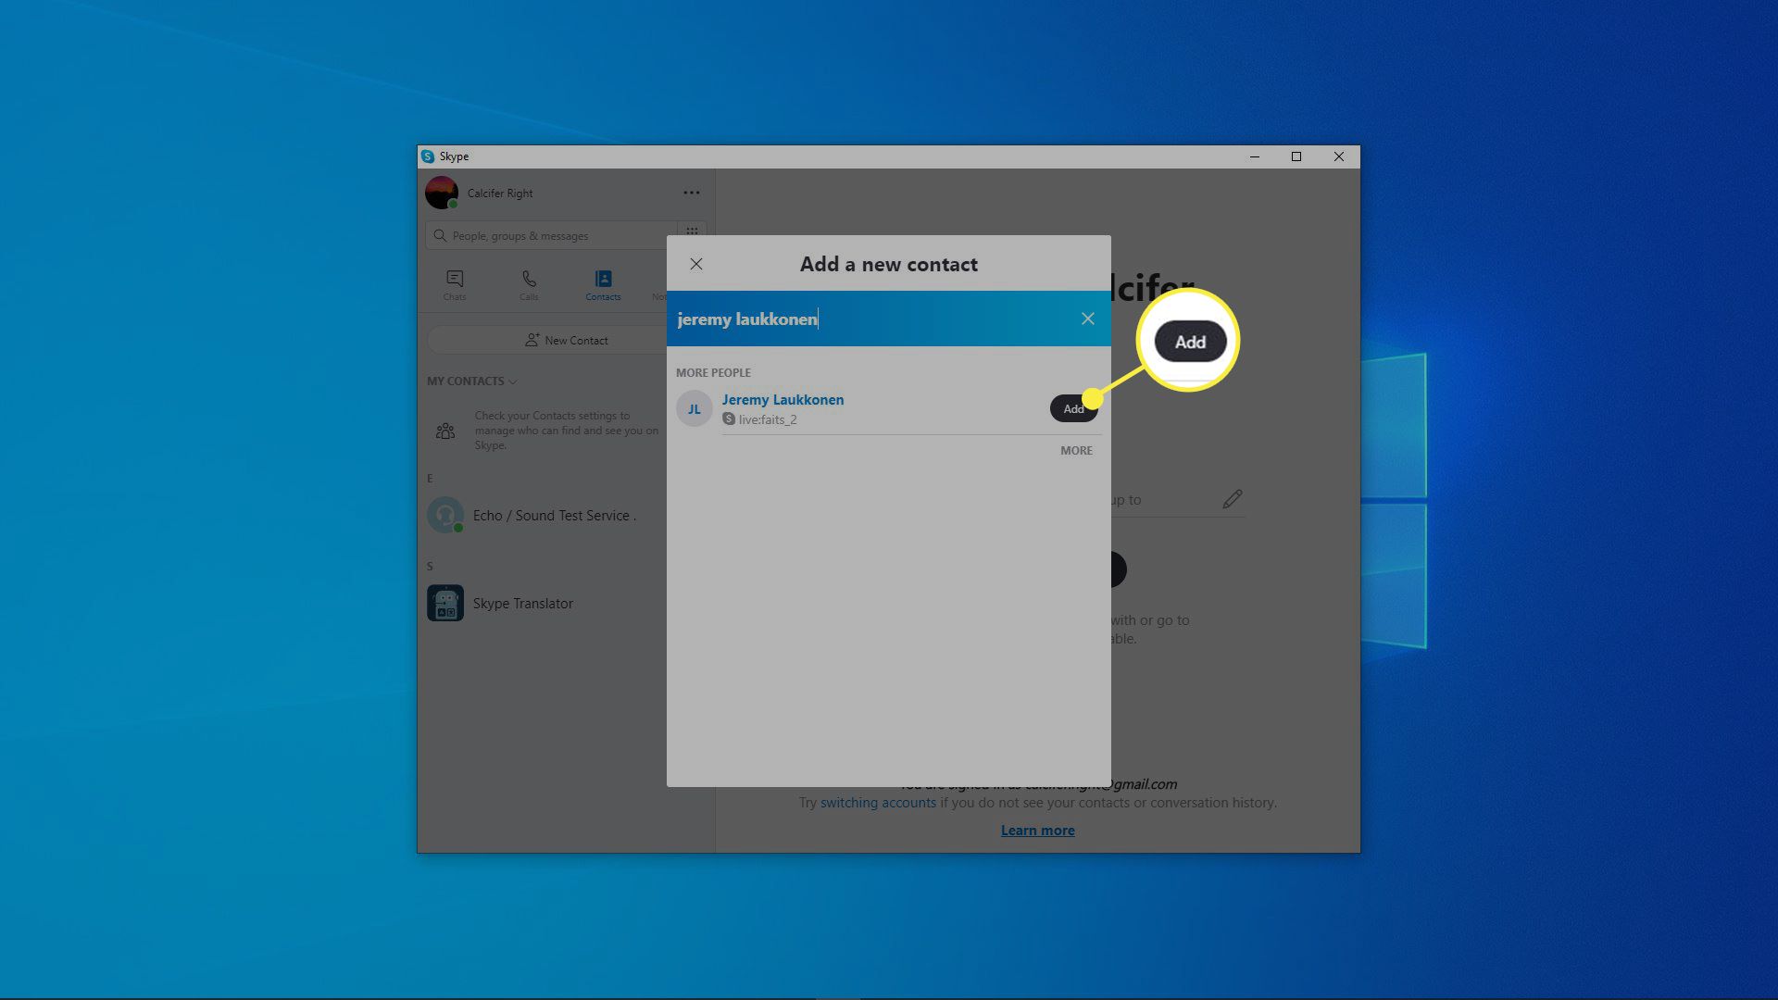Minimize the Skype window

pos(1255,156)
